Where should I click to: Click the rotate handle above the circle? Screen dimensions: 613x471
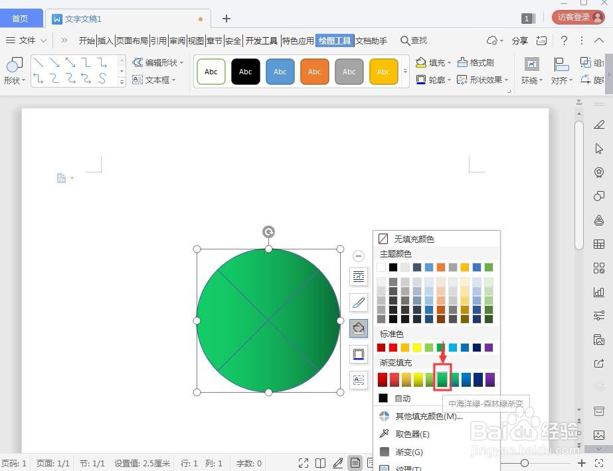point(268,232)
